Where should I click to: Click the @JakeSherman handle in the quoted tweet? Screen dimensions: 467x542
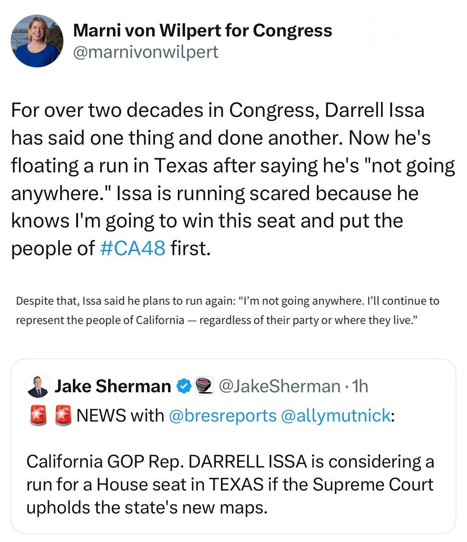279,386
